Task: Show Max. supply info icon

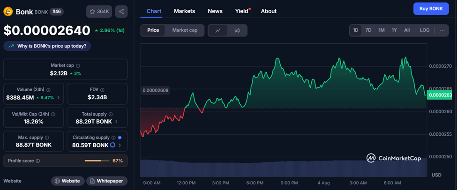Action: pyautogui.click(x=47, y=137)
